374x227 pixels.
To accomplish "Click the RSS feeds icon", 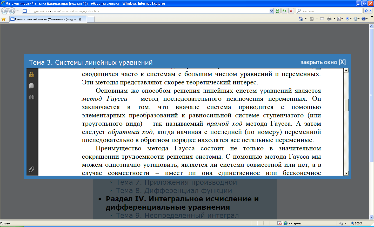I will (x=312, y=19).
